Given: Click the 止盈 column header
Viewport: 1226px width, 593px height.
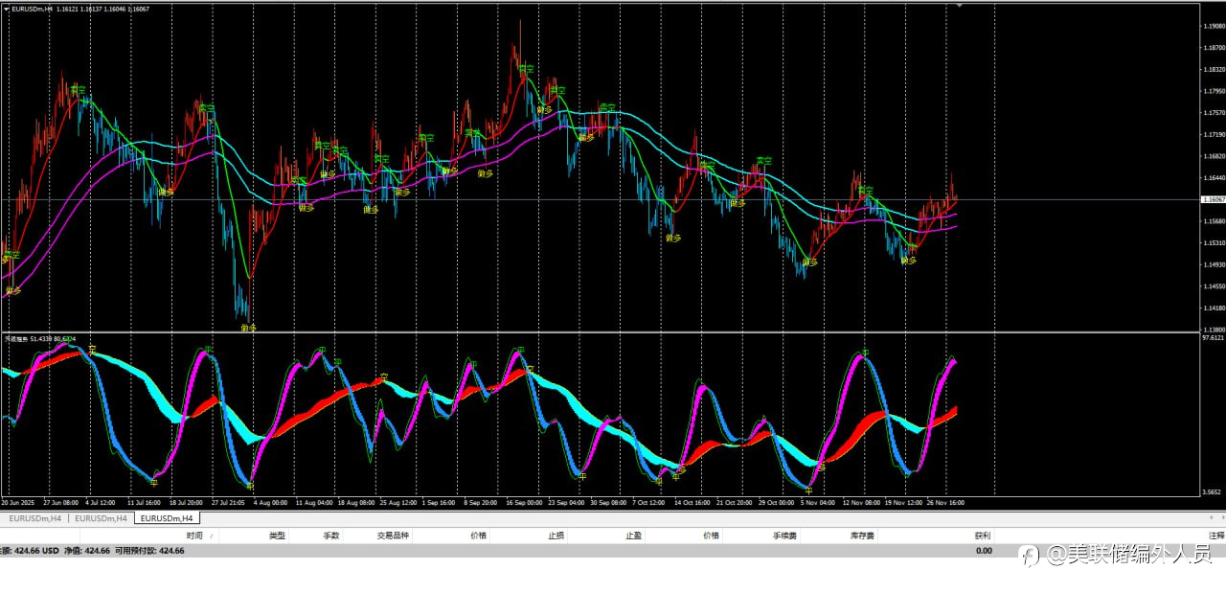Looking at the screenshot, I should [633, 536].
